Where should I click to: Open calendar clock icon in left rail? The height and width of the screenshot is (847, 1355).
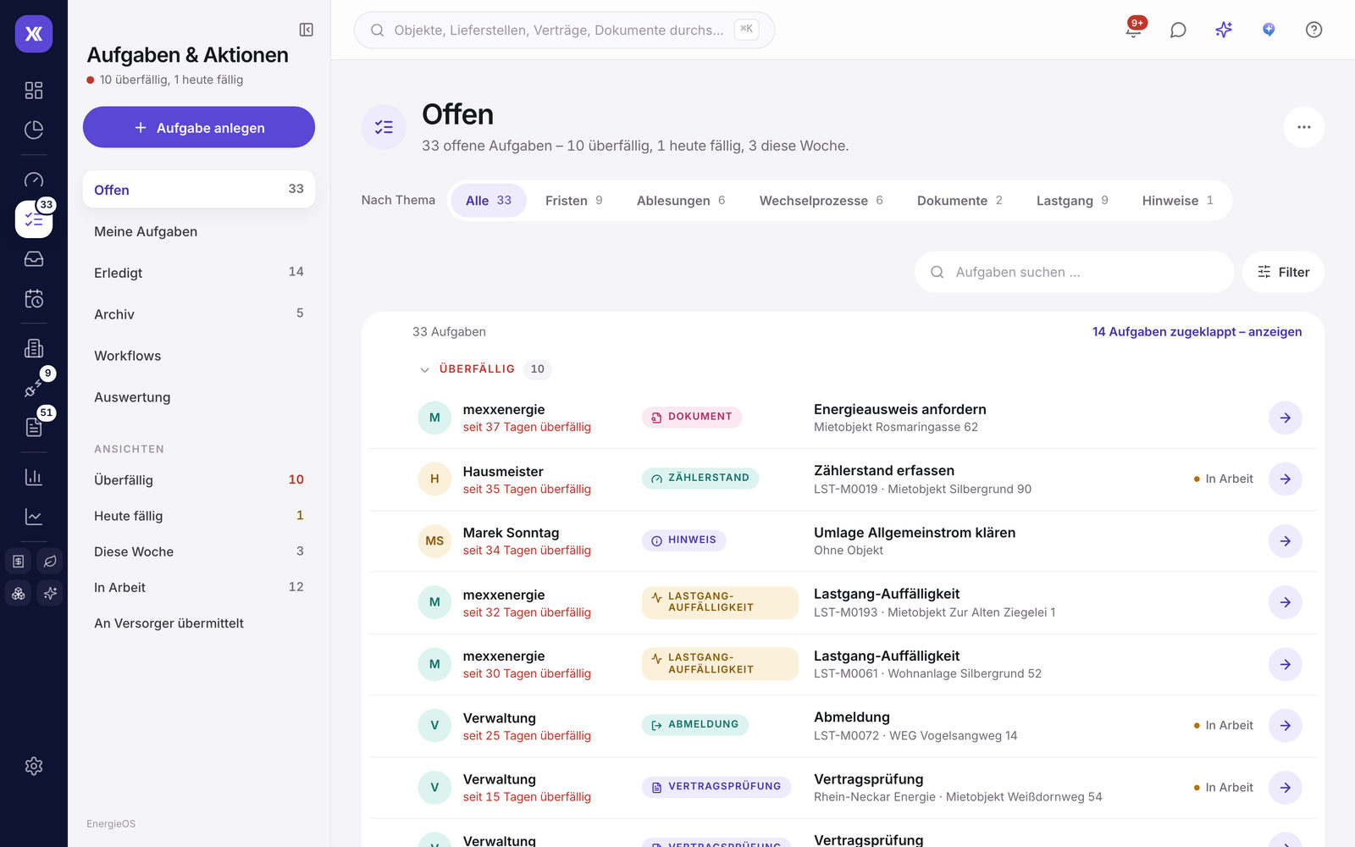coord(34,299)
